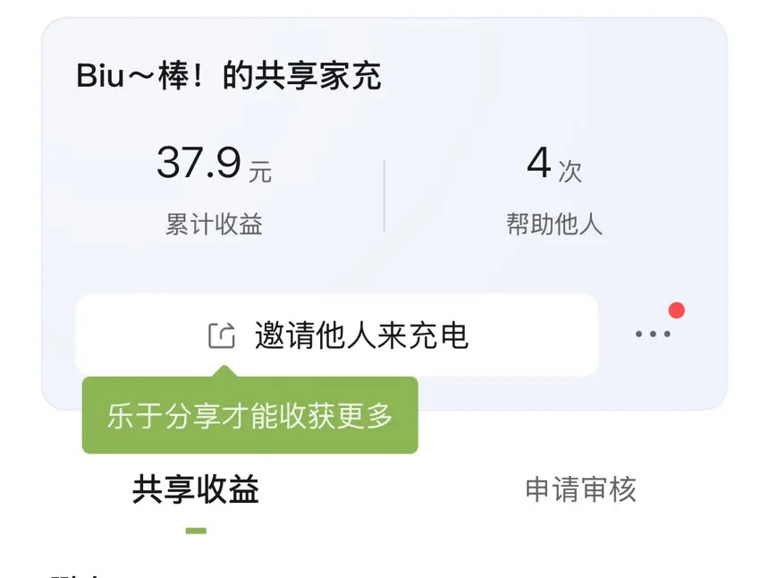Image resolution: width=769 pixels, height=578 pixels.
Task: Tap the Biu～棒！的共享家充 title
Action: [x=229, y=76]
